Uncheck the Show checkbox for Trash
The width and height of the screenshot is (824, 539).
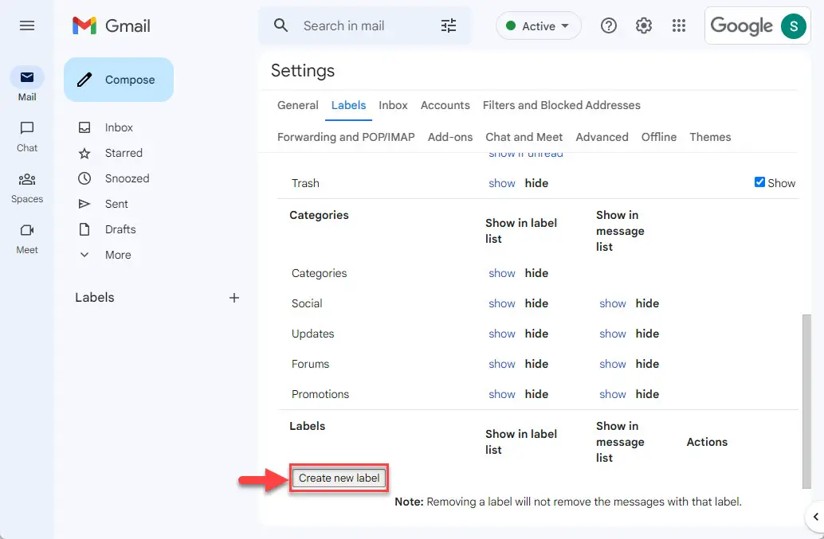pyautogui.click(x=759, y=182)
